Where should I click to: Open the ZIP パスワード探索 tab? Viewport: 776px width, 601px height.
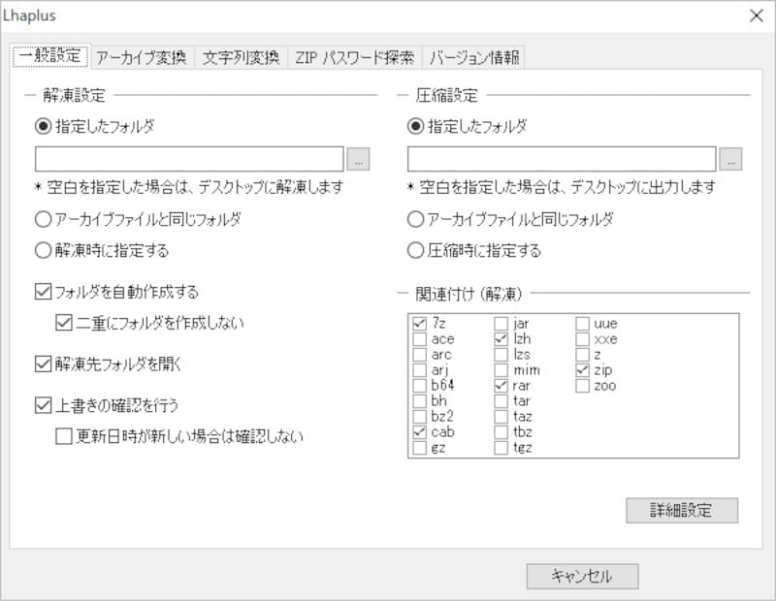point(355,56)
